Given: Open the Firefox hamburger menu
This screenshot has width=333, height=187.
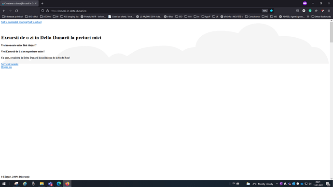Looking at the screenshot, I should 329,11.
